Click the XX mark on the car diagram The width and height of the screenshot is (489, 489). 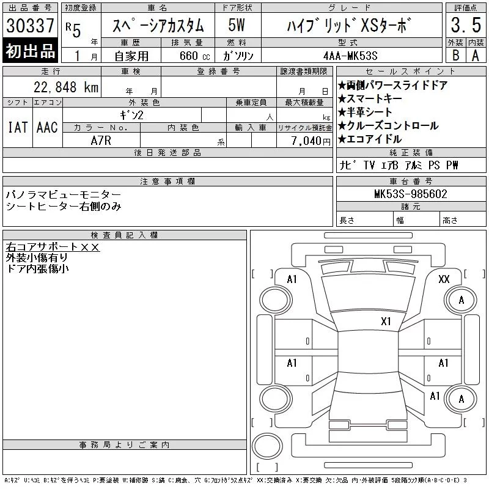point(444,279)
